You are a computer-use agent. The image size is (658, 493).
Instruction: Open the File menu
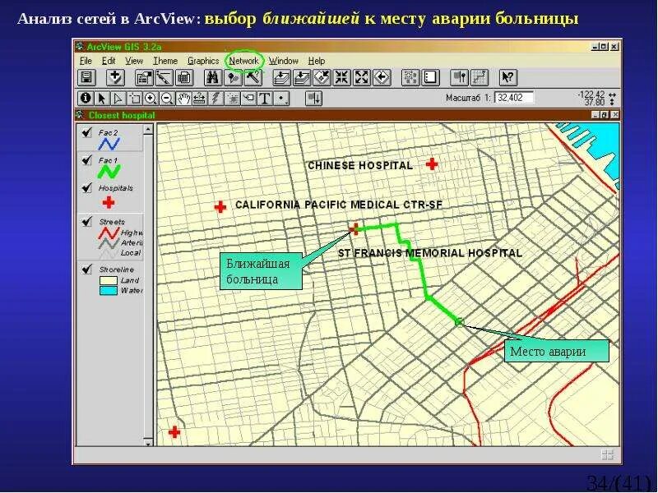[x=86, y=61]
